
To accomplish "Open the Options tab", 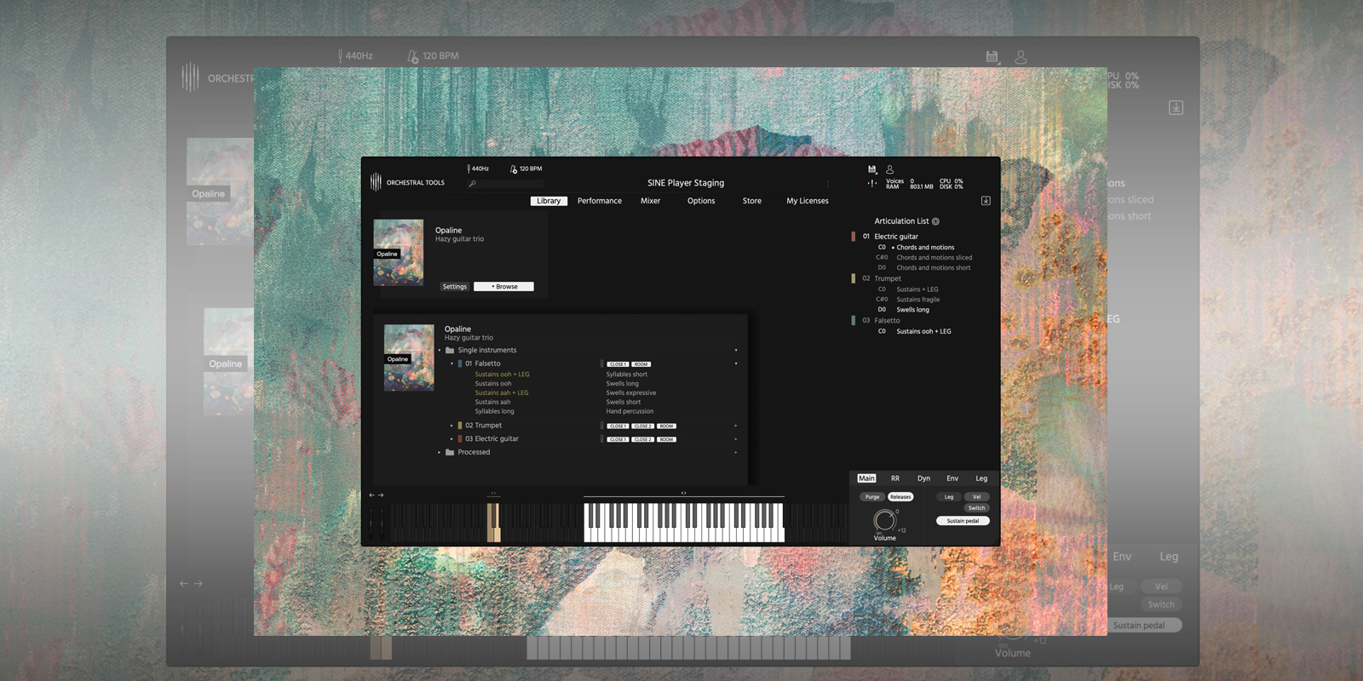I will [x=701, y=201].
